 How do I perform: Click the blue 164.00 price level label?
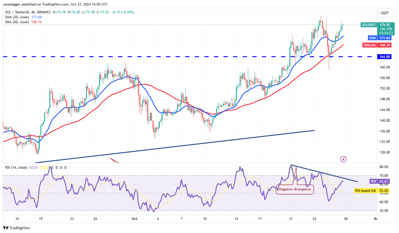point(384,57)
